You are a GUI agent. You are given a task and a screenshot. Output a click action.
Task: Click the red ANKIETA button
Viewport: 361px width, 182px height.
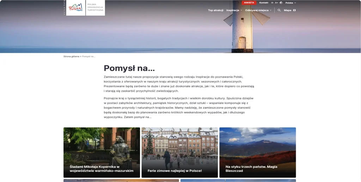click(249, 3)
